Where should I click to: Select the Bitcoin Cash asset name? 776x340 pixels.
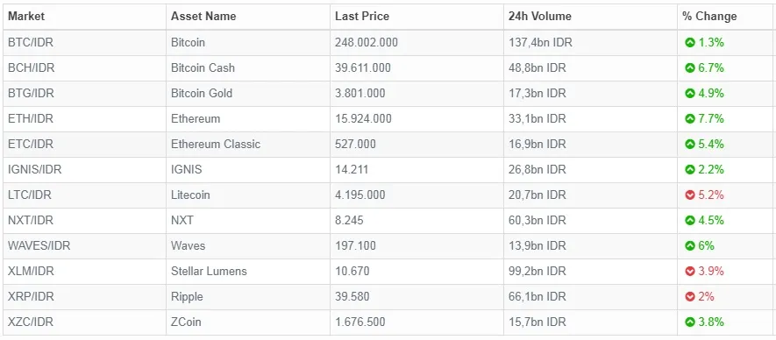coord(203,67)
